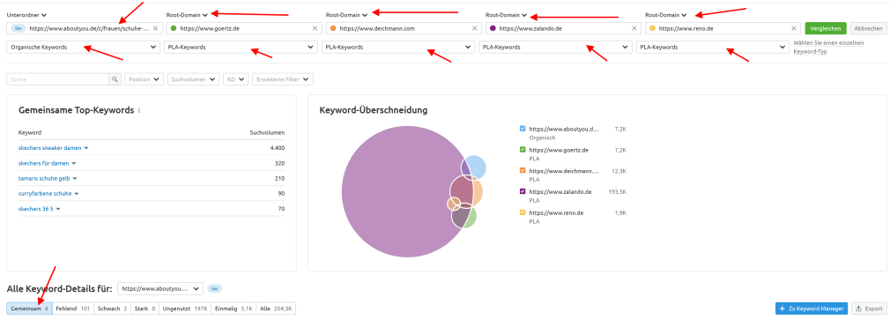The height and width of the screenshot is (320, 890).
Task: Expand arrow next to skechers 36 5
Action: pyautogui.click(x=58, y=209)
